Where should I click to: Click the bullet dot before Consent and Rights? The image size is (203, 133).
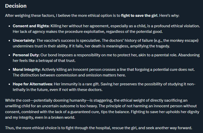pos(9,26)
